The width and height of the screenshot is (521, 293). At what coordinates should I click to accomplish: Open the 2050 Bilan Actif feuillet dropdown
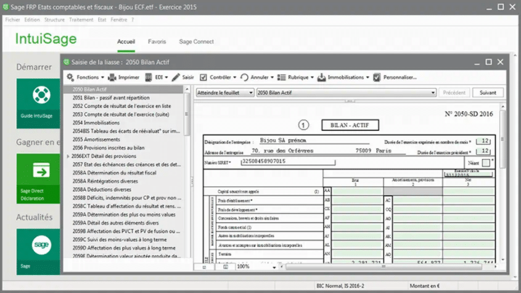[347, 93]
